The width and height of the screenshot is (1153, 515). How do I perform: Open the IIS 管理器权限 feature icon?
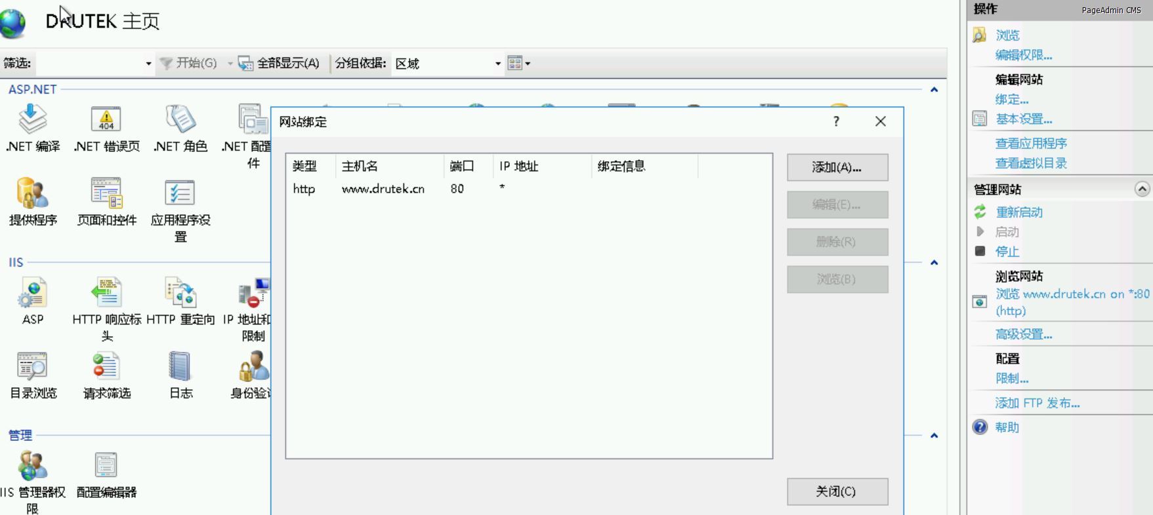[x=33, y=465]
